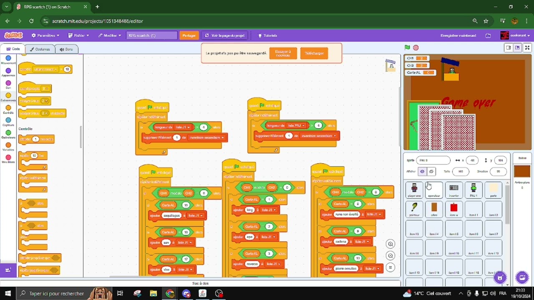Open the Capteurs block category
534x300 pixels.
pyautogui.click(x=8, y=122)
